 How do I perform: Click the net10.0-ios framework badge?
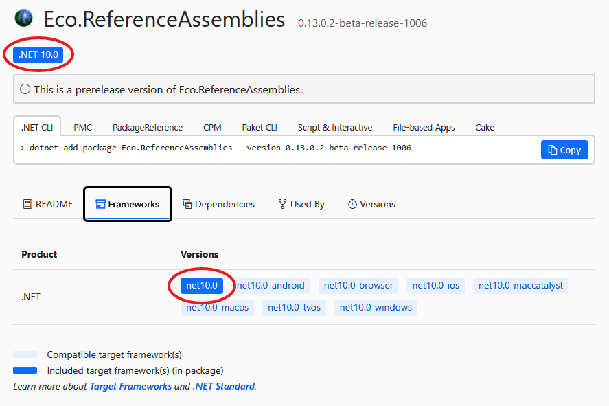pos(436,286)
